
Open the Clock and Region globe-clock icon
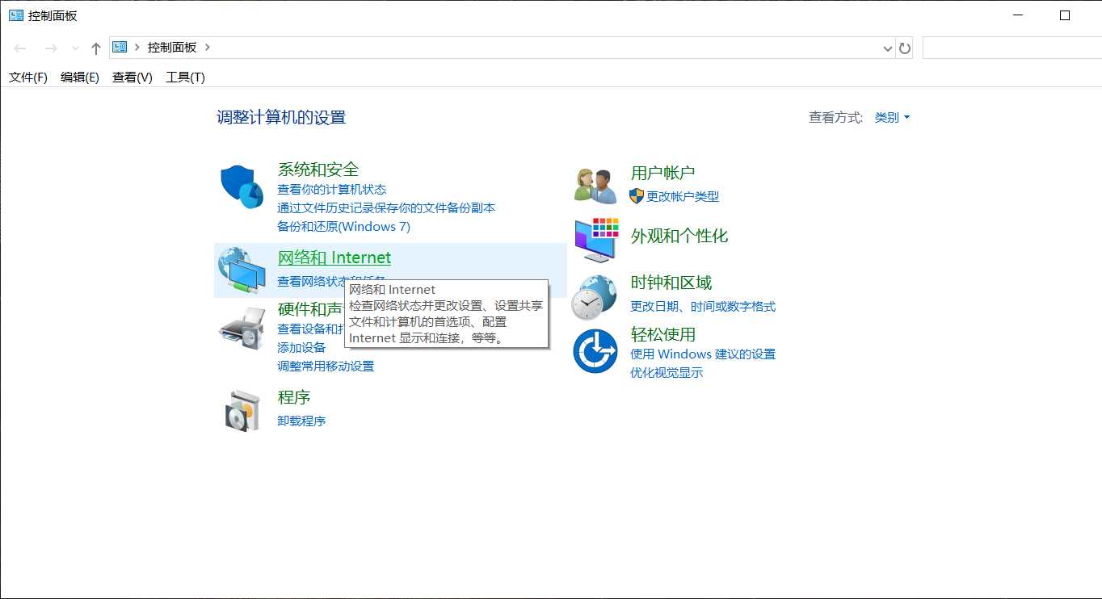point(595,297)
